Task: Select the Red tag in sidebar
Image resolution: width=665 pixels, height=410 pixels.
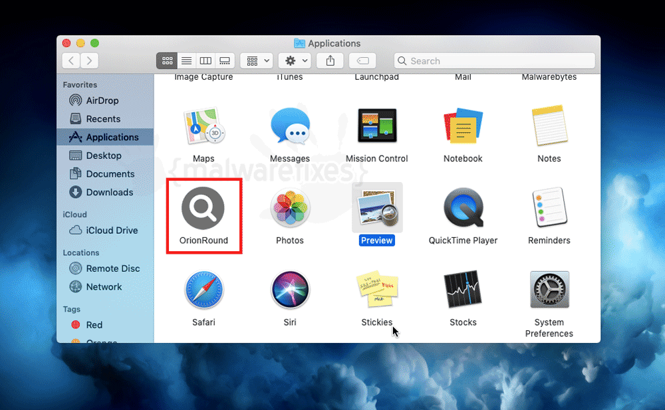Action: (x=105, y=325)
